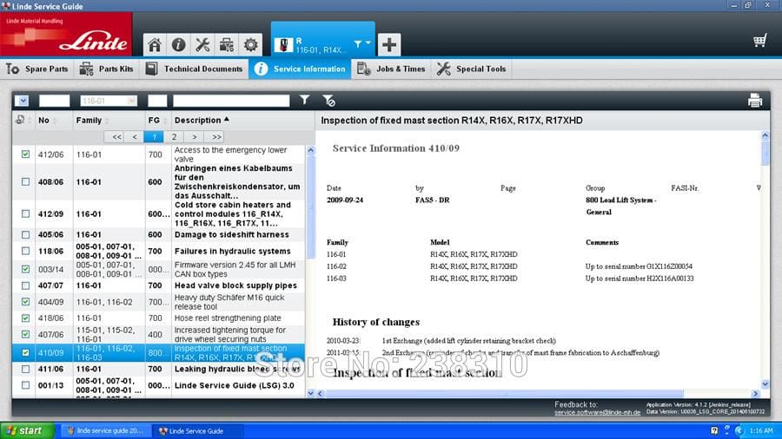Screen dimensions: 782x439
Task: Open the wrench and screwdriver tools icon
Action: [x=202, y=45]
